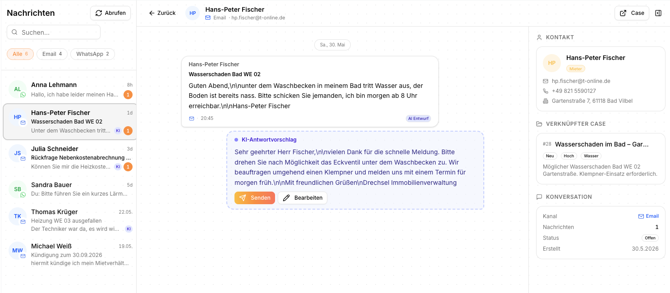Send the AI reply with Senden
The height and width of the screenshot is (293, 670).
(x=255, y=198)
